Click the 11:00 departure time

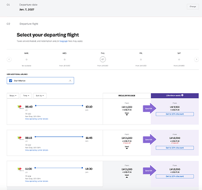28,169
